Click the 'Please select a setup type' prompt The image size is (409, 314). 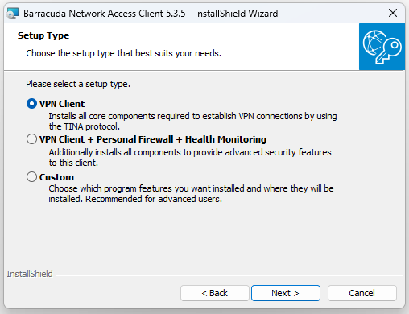[78, 84]
